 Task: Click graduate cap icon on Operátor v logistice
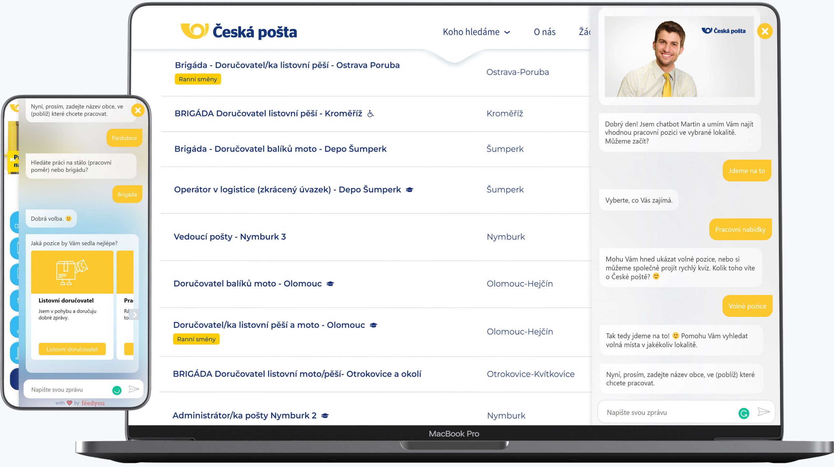[x=410, y=190]
